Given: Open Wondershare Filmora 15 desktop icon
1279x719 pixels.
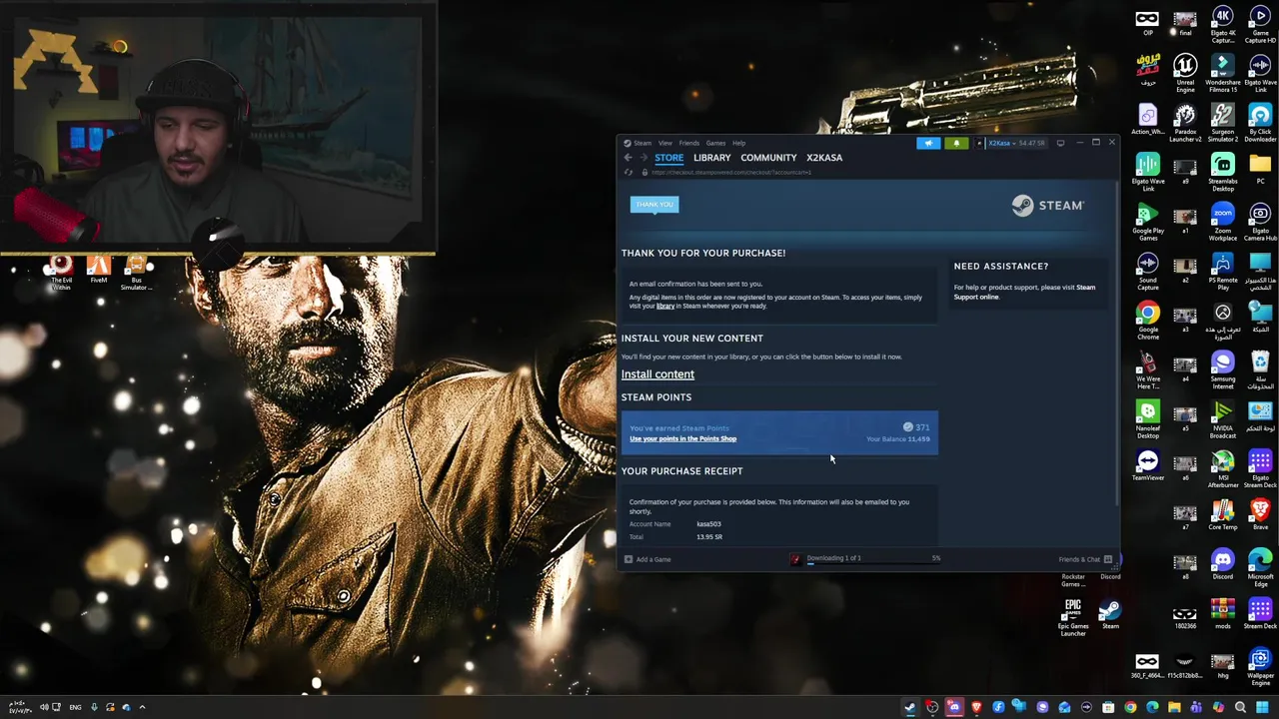Looking at the screenshot, I should click(x=1222, y=73).
